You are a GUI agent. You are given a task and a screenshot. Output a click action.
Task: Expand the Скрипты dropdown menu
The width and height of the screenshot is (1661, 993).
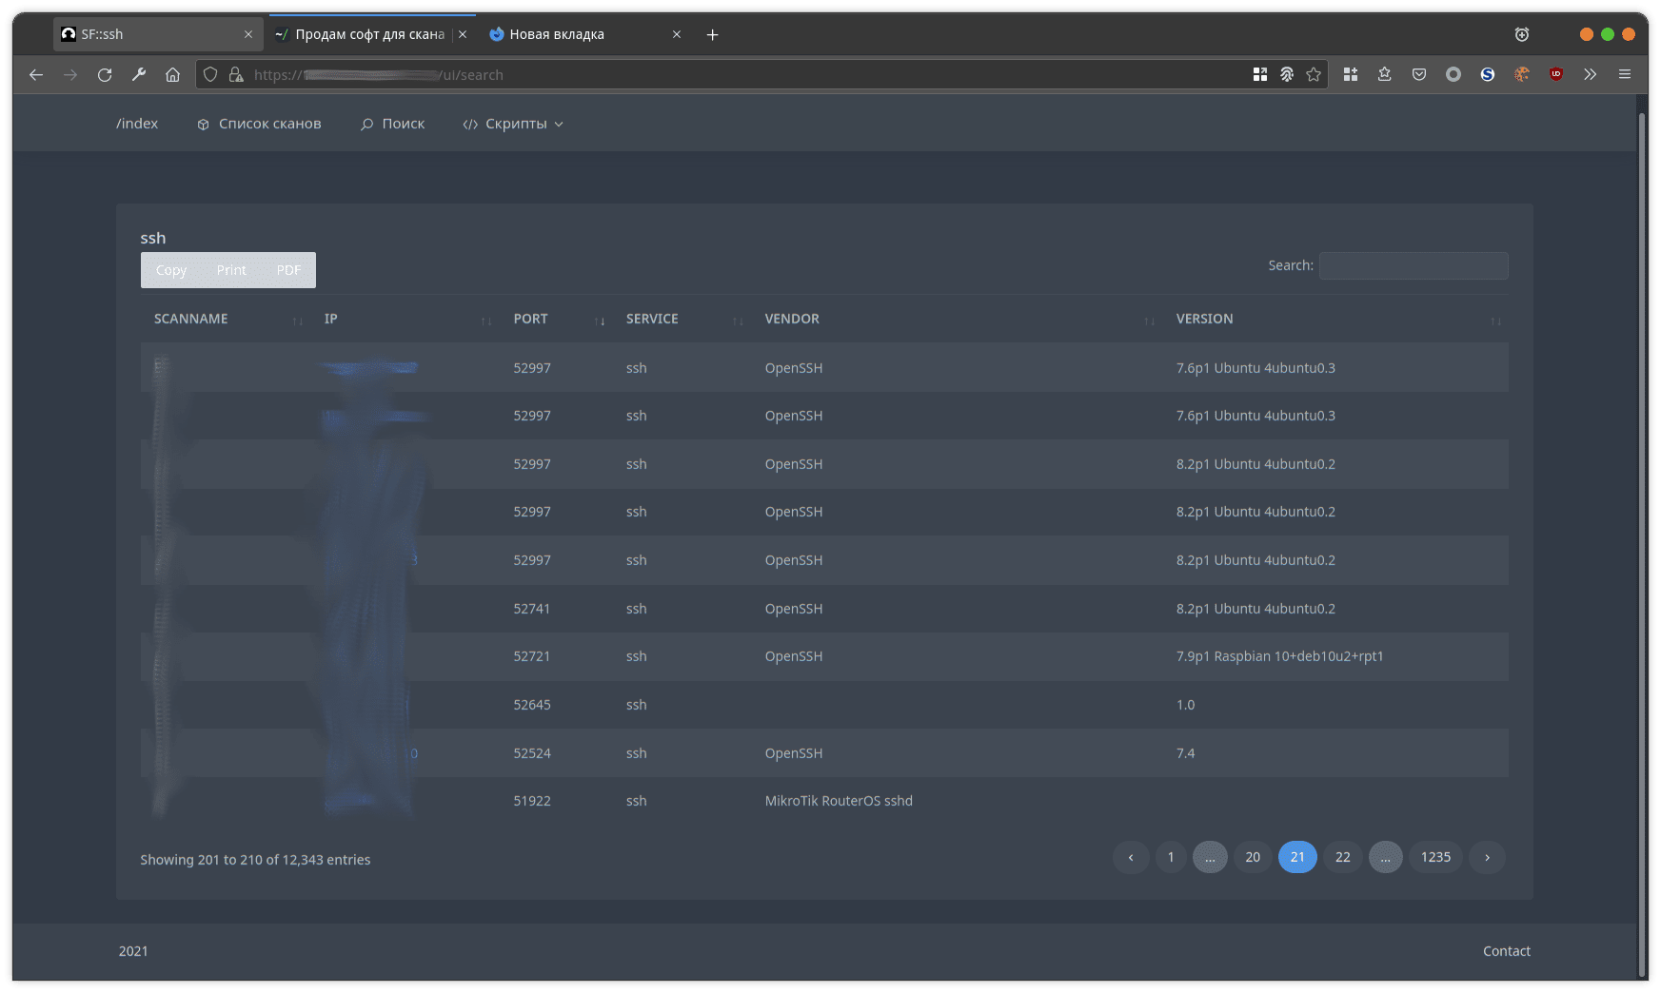514,124
